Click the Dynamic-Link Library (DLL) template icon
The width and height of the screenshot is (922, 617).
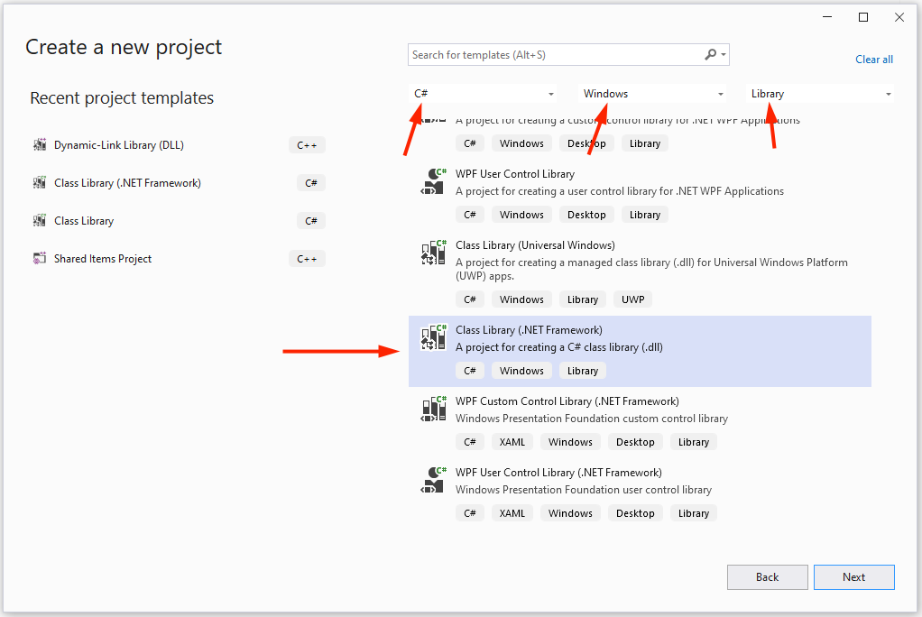40,144
